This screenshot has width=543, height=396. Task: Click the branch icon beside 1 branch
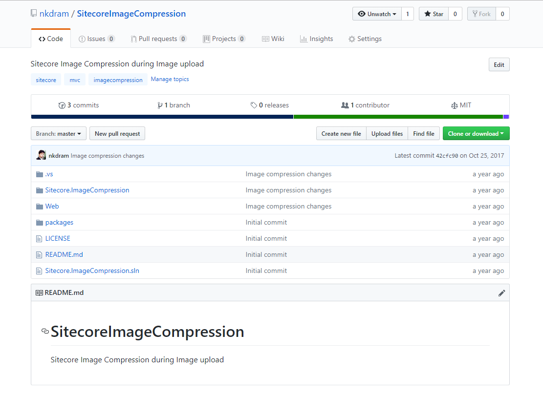click(160, 105)
